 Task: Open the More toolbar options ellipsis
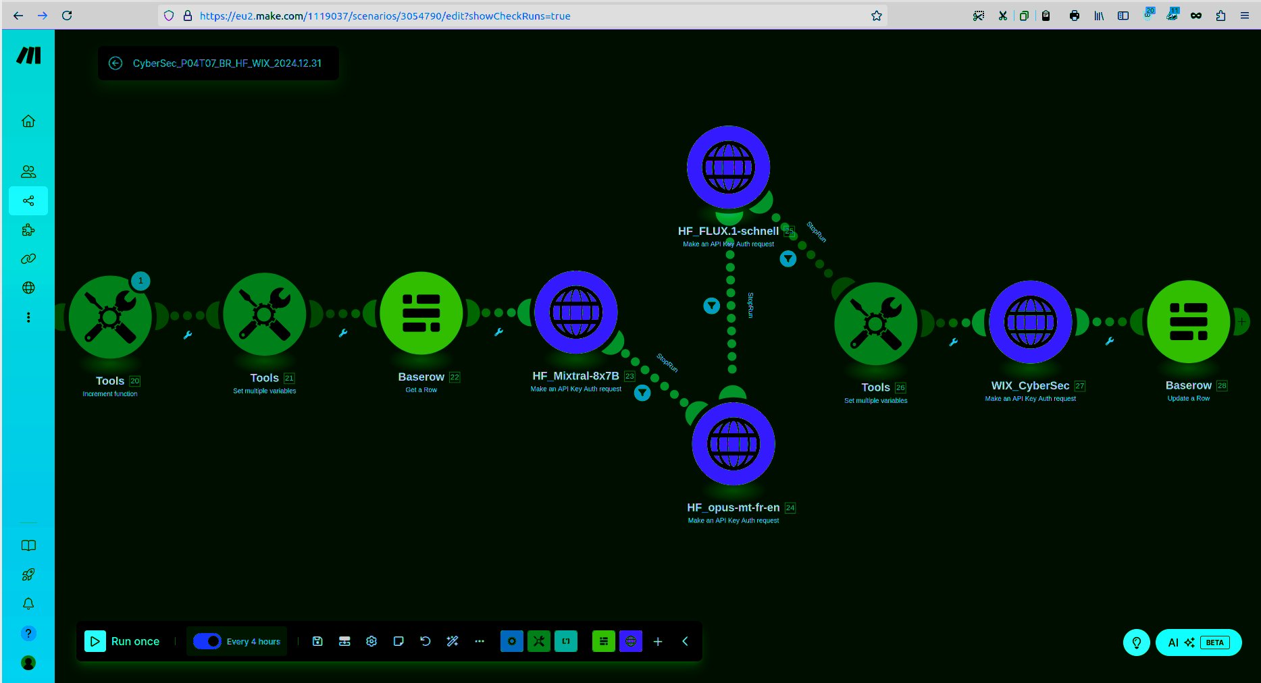(x=480, y=641)
